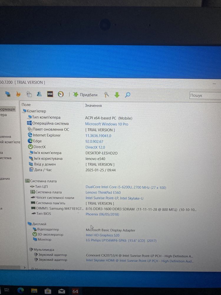The height and width of the screenshot is (295, 221).
Task: Select the Ім'я комп'ютера row
Action: tap(45, 153)
